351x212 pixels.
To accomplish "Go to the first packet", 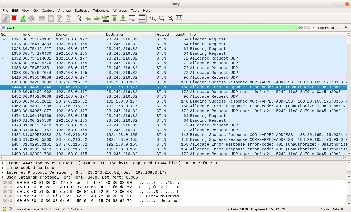I will click(114, 18).
